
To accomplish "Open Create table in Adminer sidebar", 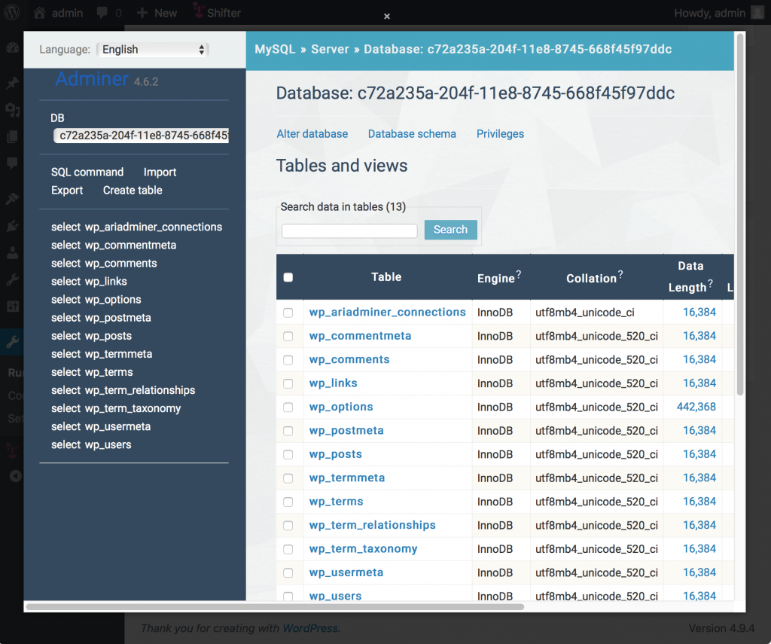I will [x=133, y=191].
